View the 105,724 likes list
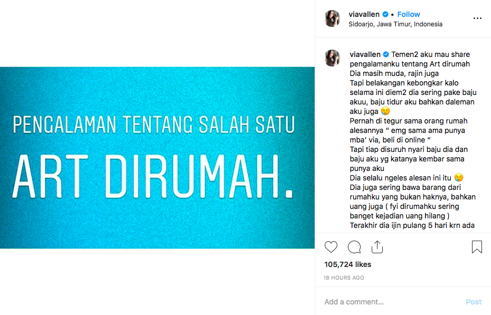Viewport: 491px width, 315px height. [x=347, y=264]
